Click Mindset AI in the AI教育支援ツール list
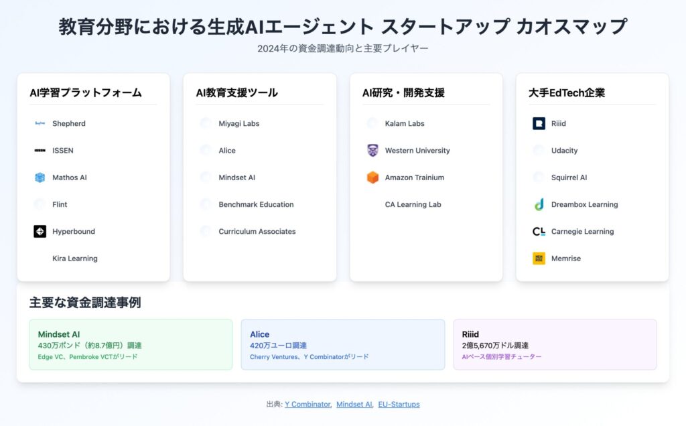This screenshot has width=686, height=426. [236, 177]
